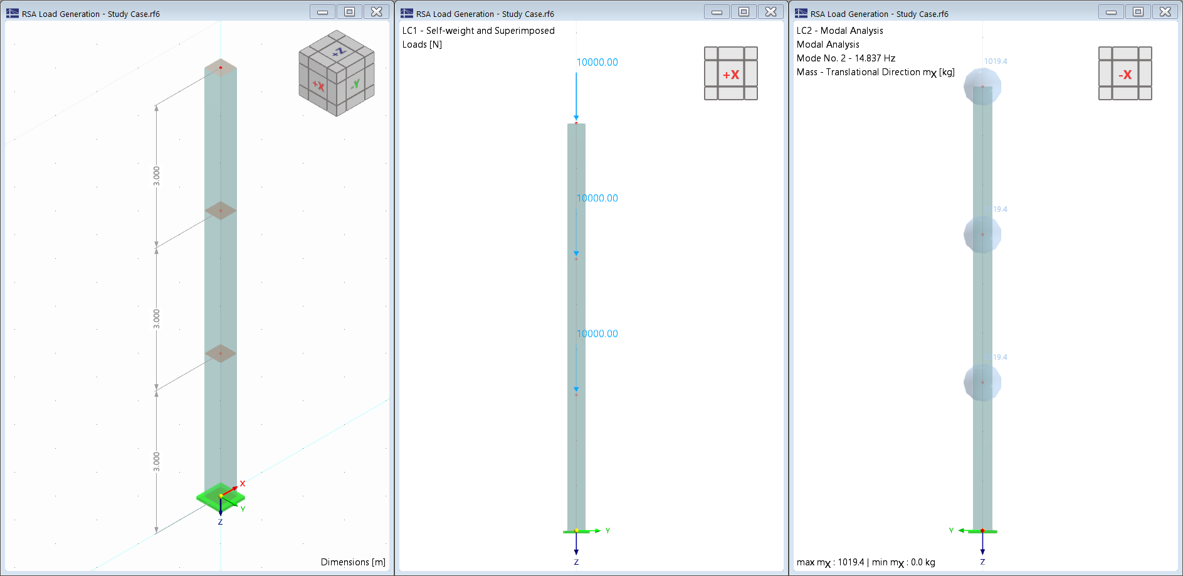Click the Dimensions [m] label
Screen dimensions: 1183x576
pyautogui.click(x=353, y=562)
